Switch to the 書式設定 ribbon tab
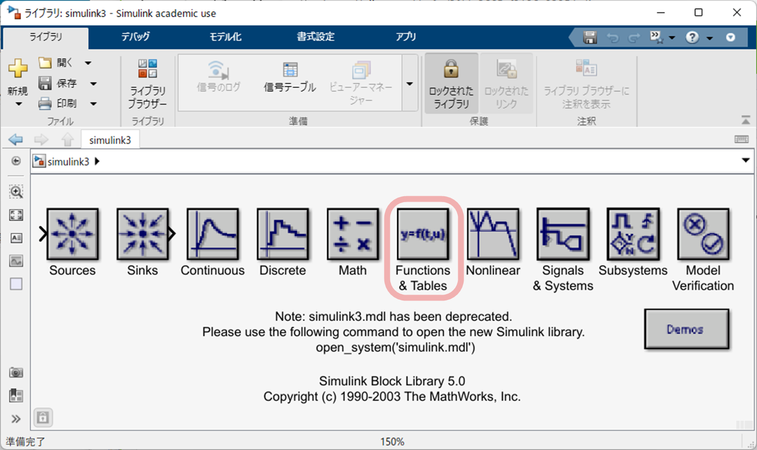 (315, 37)
